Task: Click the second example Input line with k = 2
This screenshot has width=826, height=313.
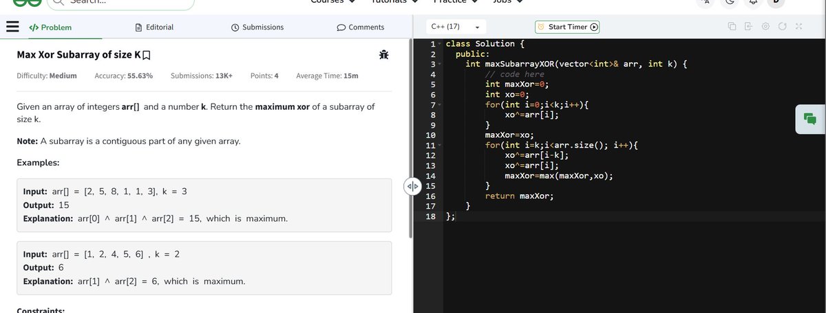Action: tap(102, 254)
